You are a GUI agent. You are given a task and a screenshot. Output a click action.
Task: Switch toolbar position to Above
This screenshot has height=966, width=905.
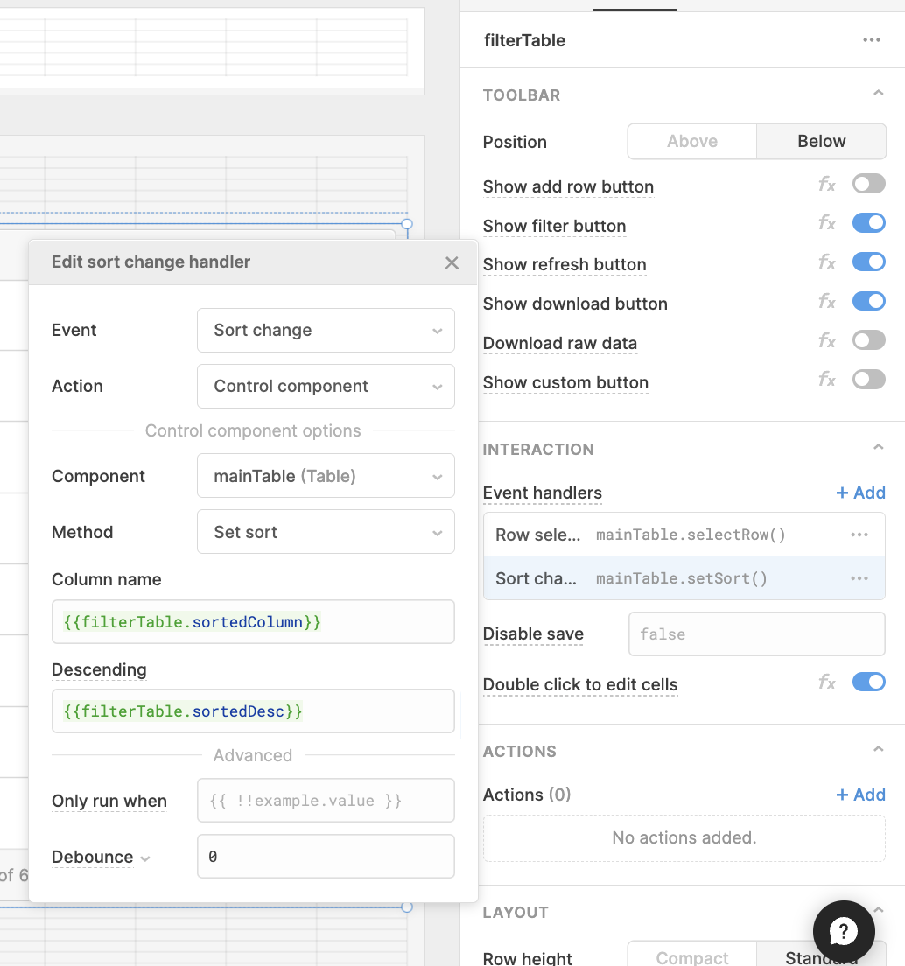691,141
